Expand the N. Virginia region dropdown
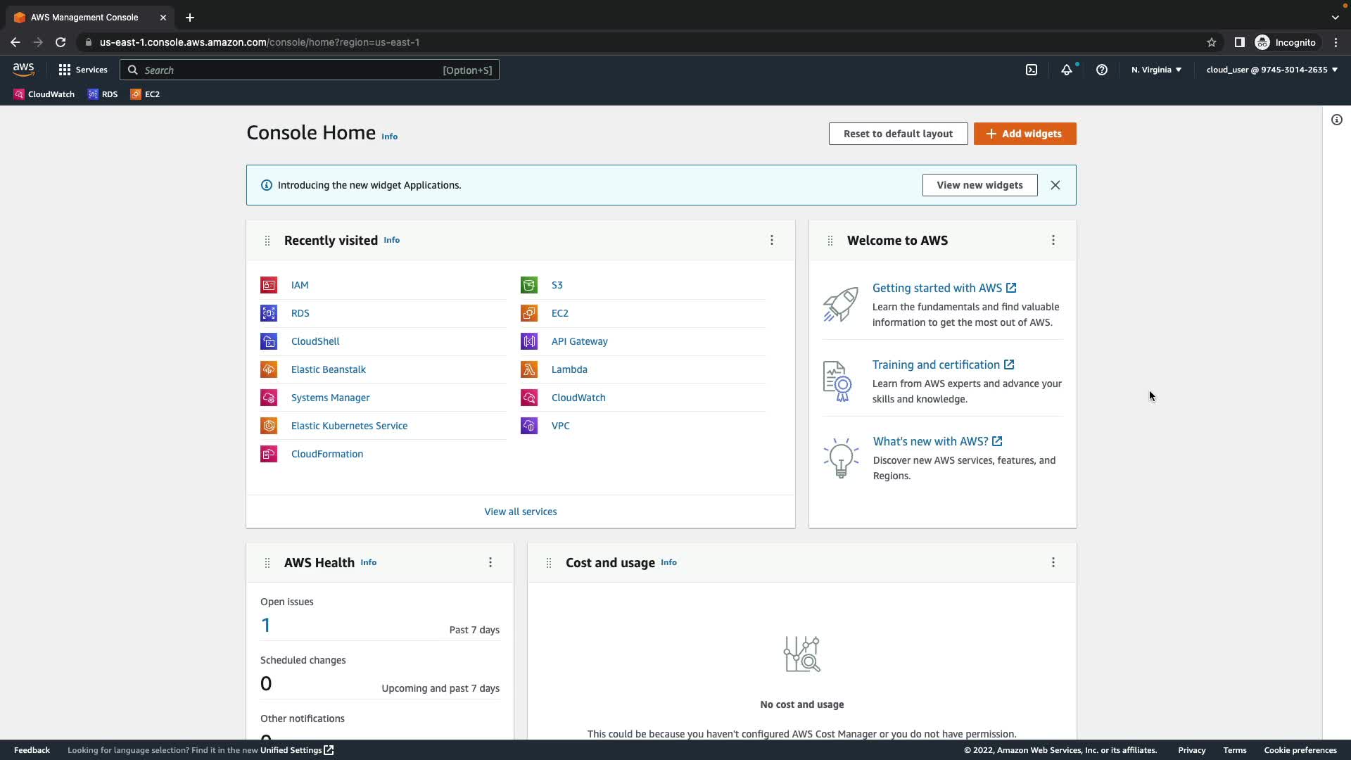 [x=1156, y=70]
